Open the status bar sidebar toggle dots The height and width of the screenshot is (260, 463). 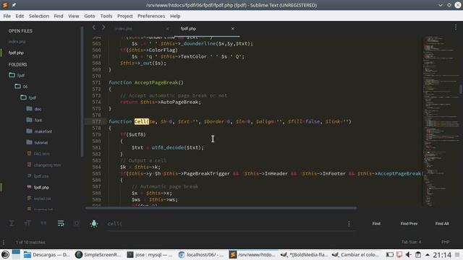coord(4,242)
